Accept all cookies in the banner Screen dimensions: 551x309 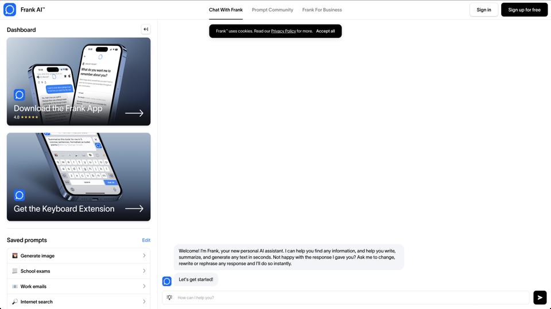pyautogui.click(x=325, y=31)
